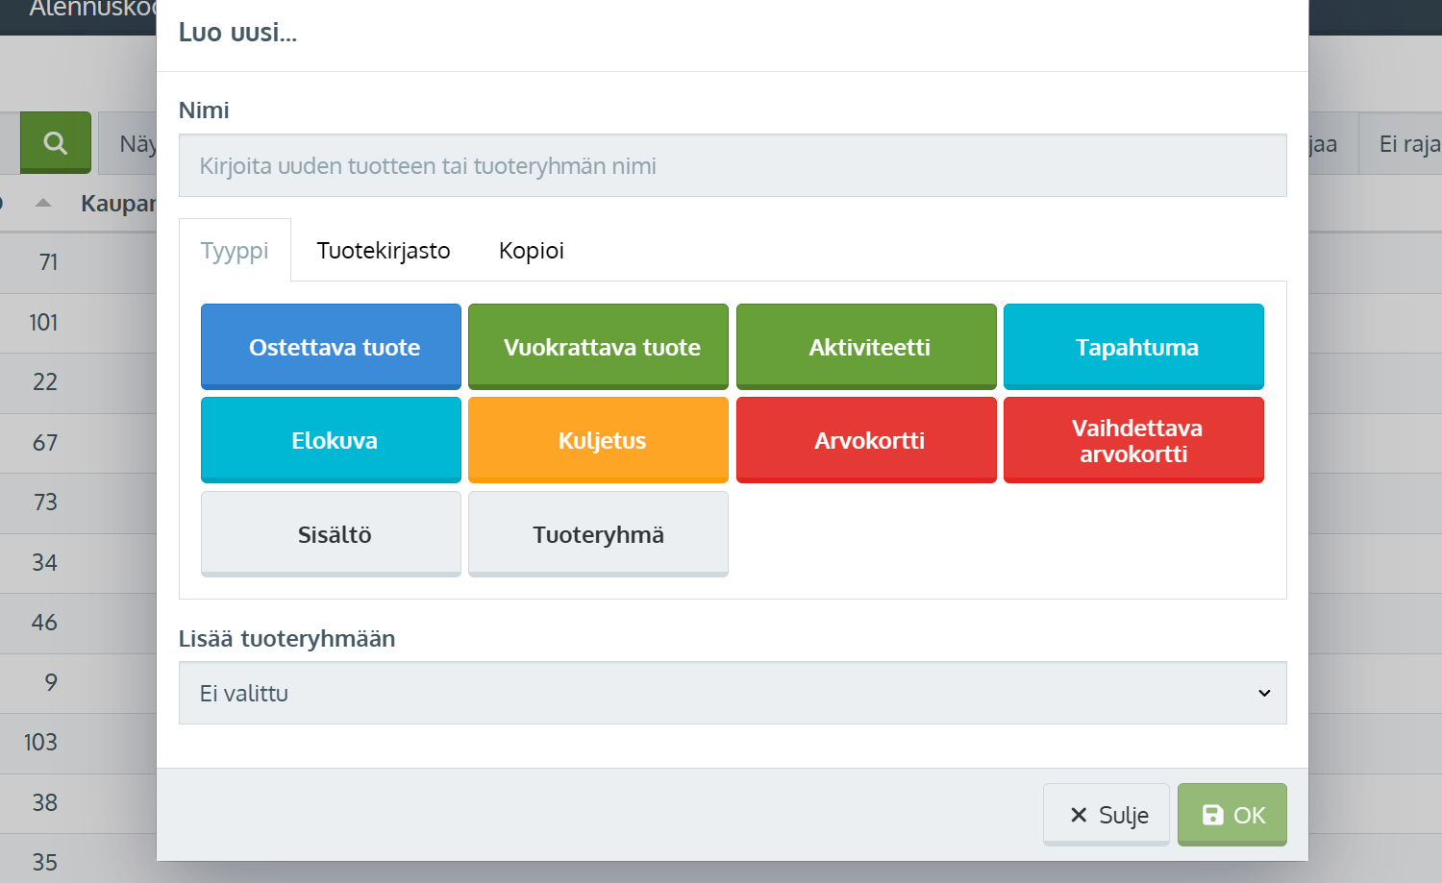Click row number 38 in background table

pos(45,802)
